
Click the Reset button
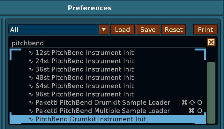tap(174, 30)
